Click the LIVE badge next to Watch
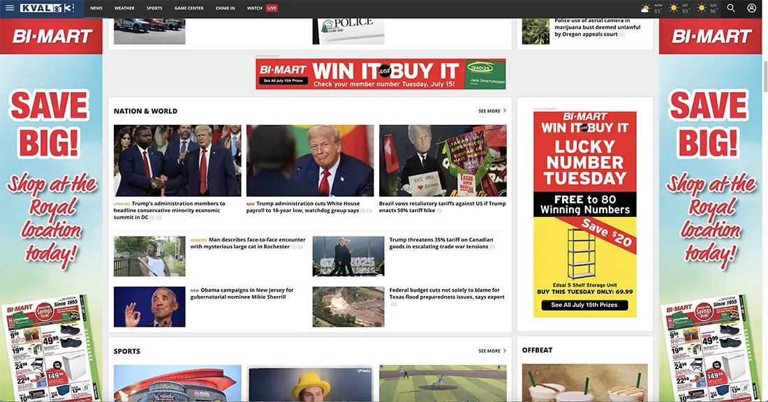The image size is (768, 402). 272,8
